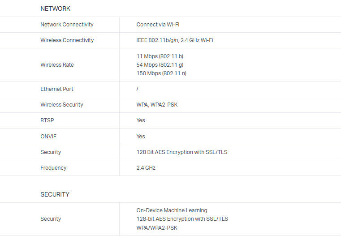The image size is (341, 240).
Task: Select the "11 Mbps (802.11 b)" line
Action: (160, 56)
